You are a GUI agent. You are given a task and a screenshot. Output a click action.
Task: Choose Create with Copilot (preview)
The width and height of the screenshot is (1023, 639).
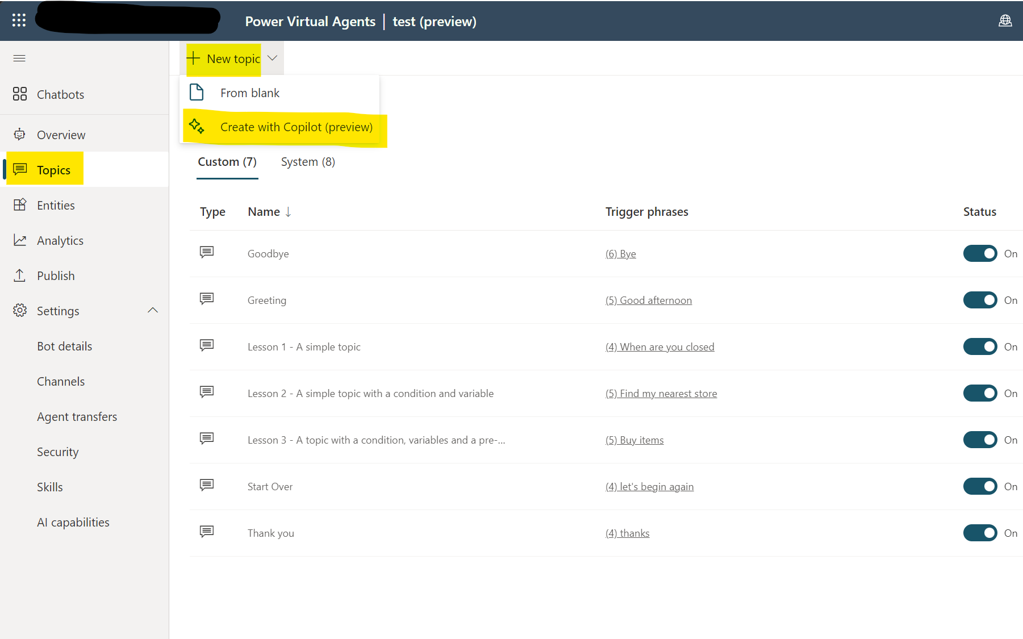coord(279,127)
